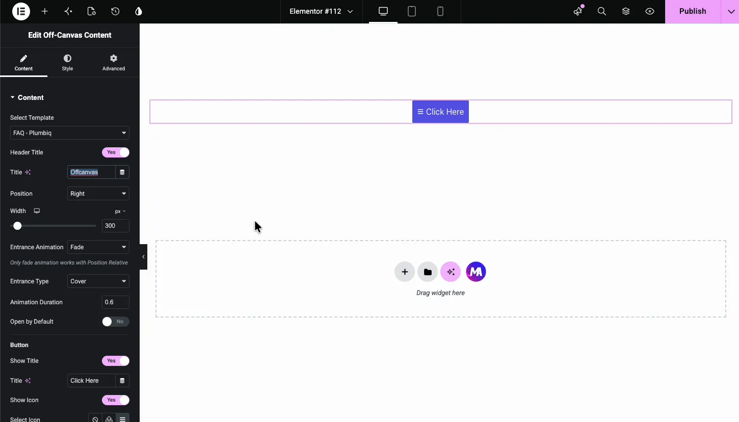Click the Width slider handle
This screenshot has width=739, height=422.
pyautogui.click(x=17, y=226)
